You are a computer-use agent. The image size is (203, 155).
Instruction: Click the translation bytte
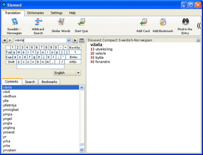(x=99, y=58)
